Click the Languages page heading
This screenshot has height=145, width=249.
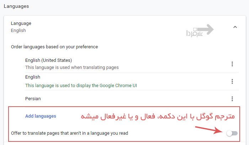coord(16,6)
